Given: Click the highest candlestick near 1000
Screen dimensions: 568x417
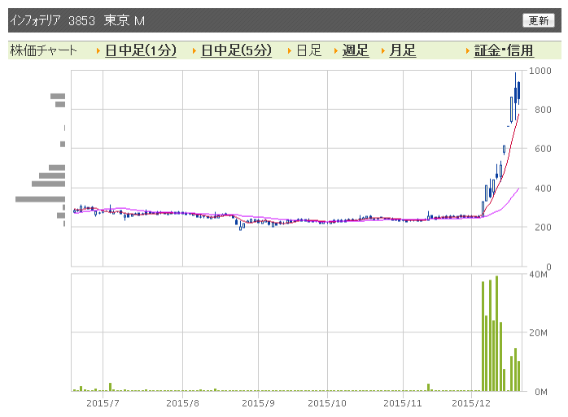Looking at the screenshot, I should (x=515, y=96).
